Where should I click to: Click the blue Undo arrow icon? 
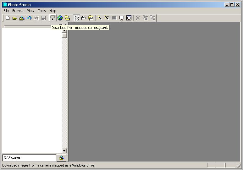coord(29,18)
